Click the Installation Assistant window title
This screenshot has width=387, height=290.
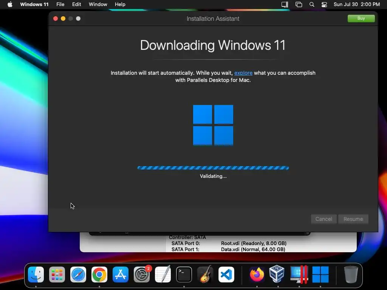(x=213, y=19)
